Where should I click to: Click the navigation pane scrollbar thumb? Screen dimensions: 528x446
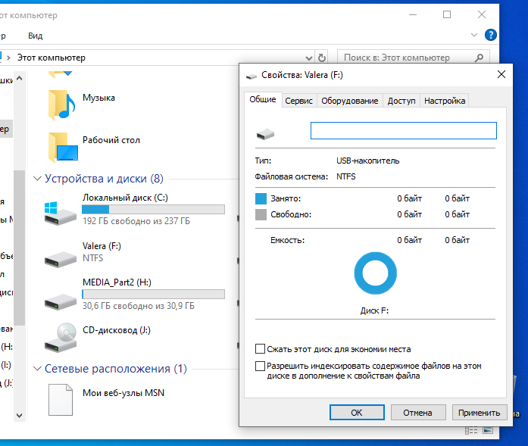20,248
